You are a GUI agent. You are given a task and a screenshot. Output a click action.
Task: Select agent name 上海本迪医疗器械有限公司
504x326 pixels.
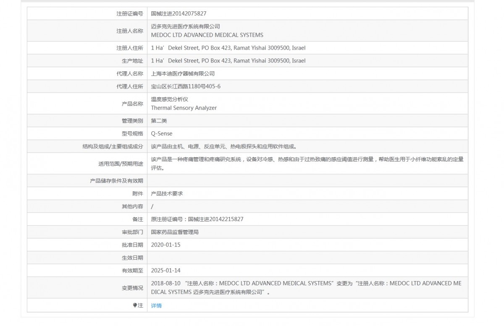183,74
